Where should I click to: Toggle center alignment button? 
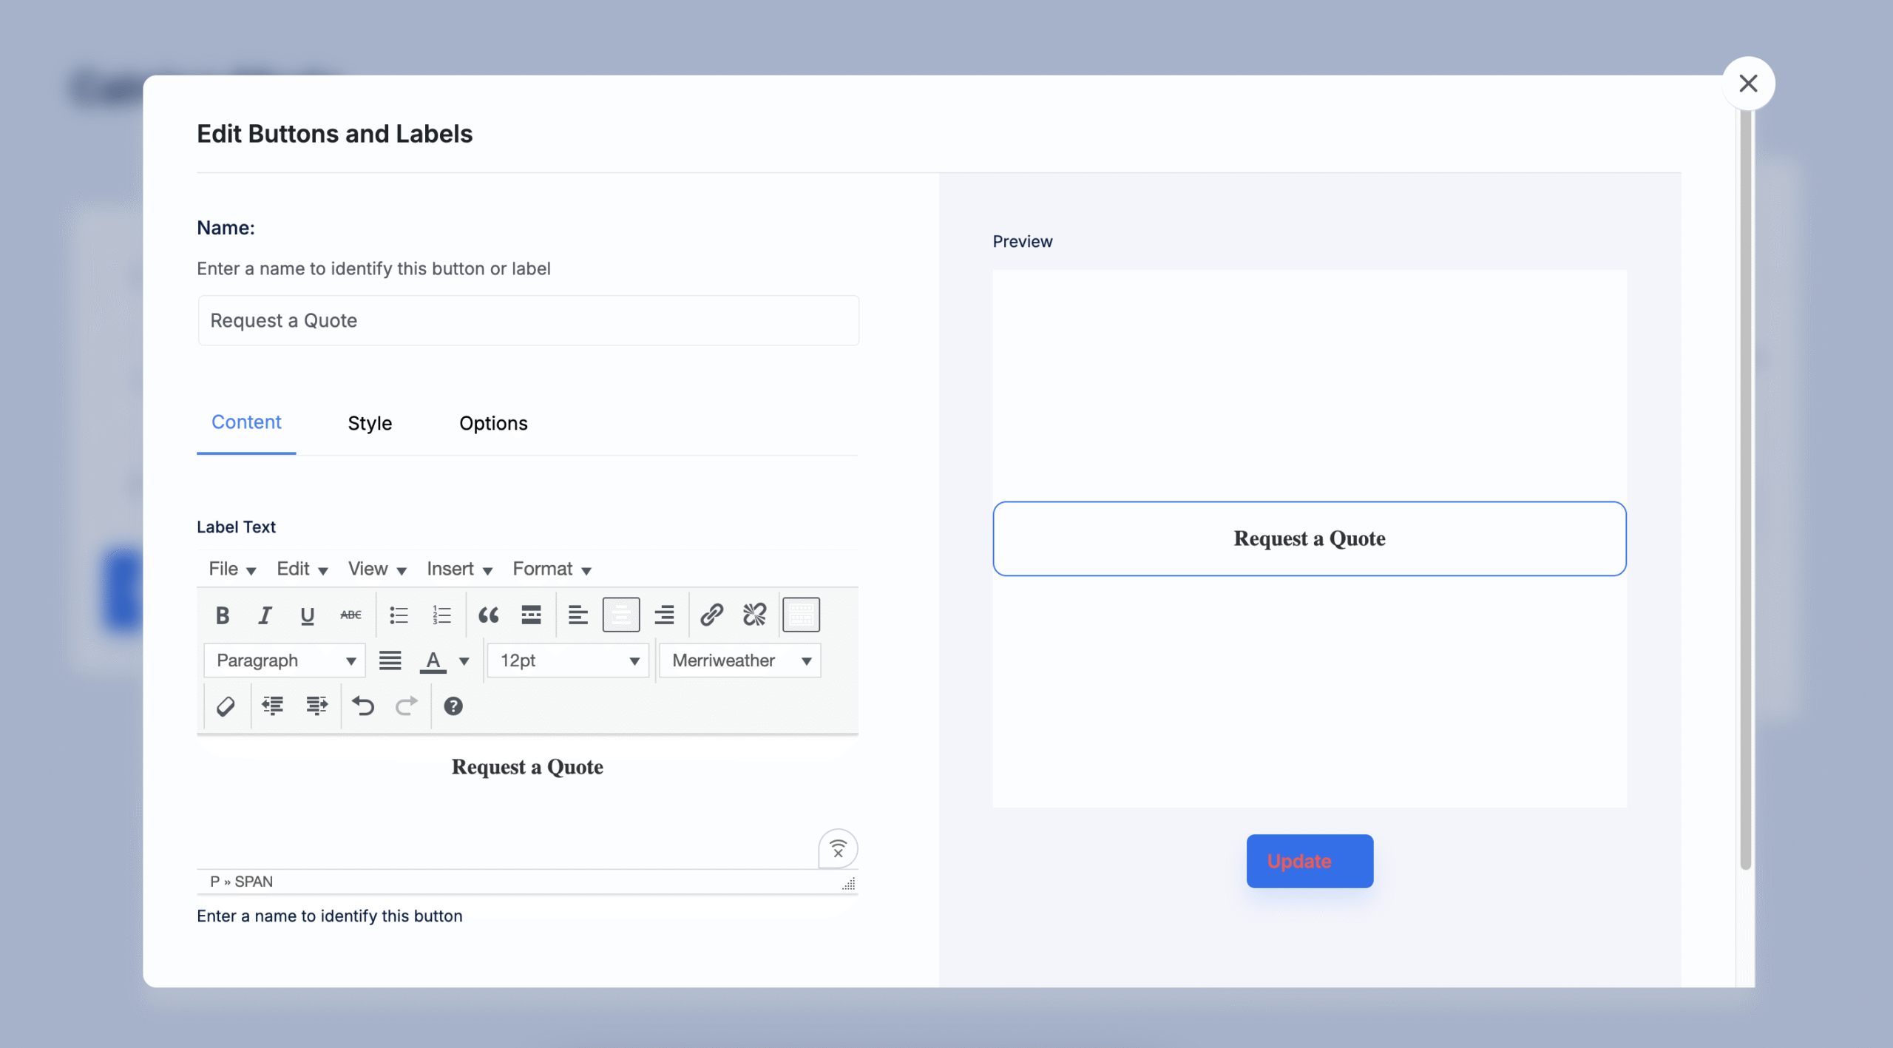point(621,615)
